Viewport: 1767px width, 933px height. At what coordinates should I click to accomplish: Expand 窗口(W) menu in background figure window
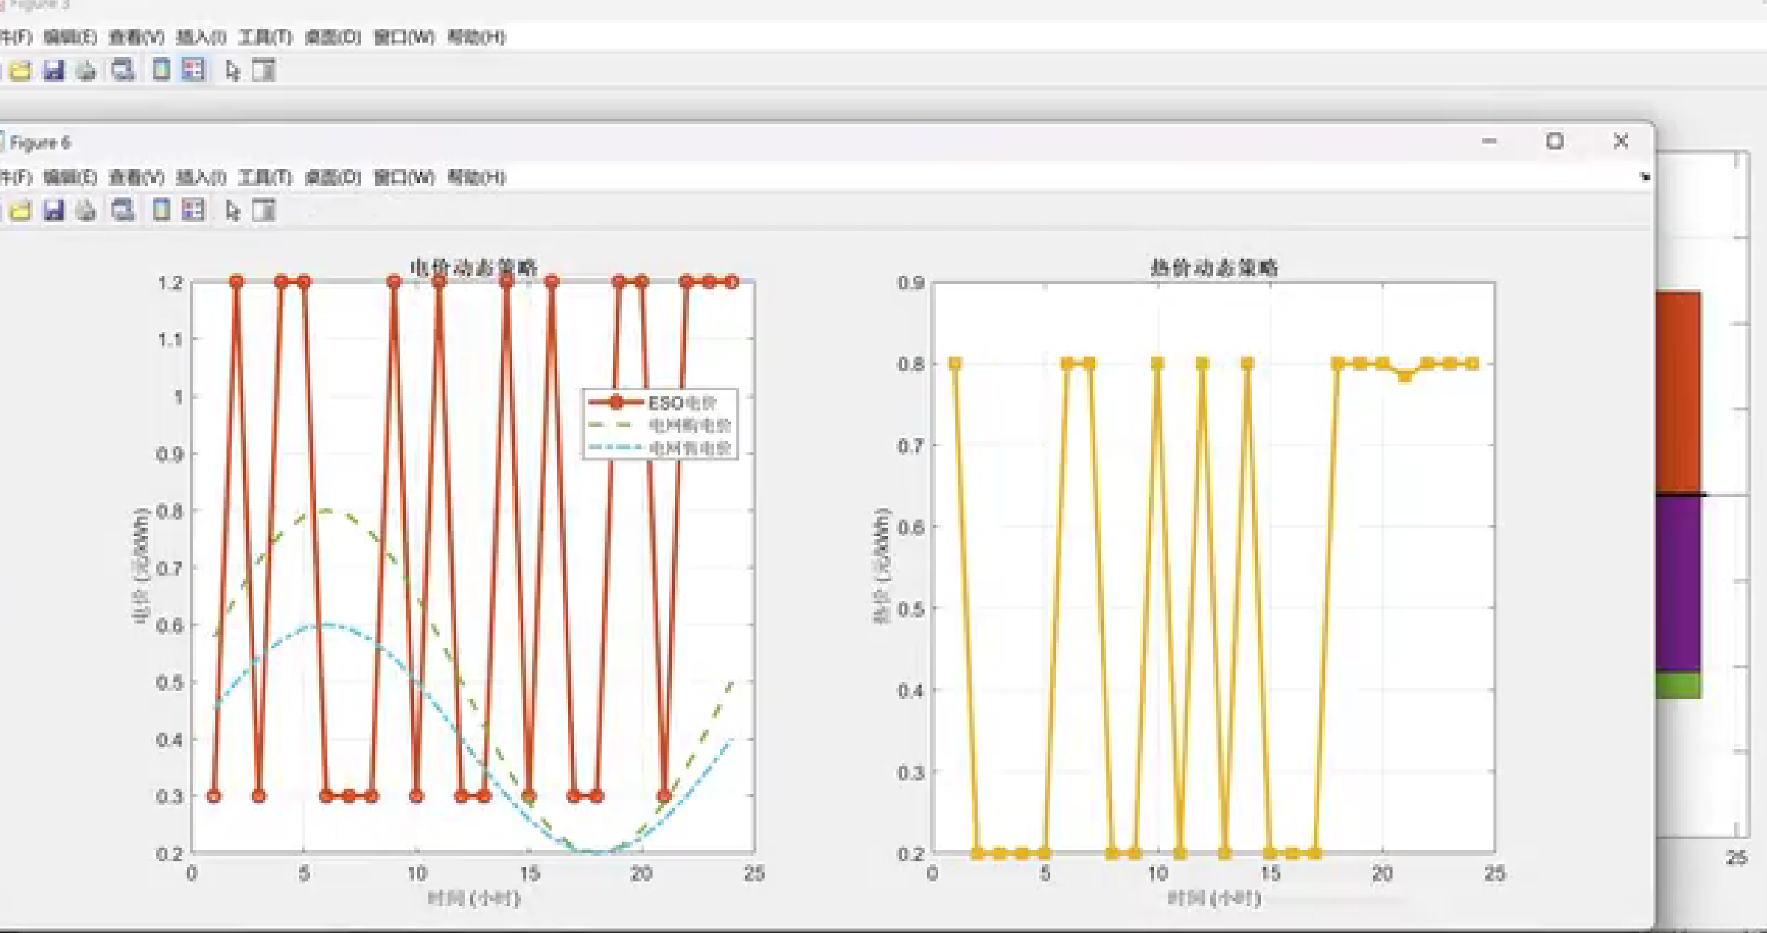coord(404,37)
